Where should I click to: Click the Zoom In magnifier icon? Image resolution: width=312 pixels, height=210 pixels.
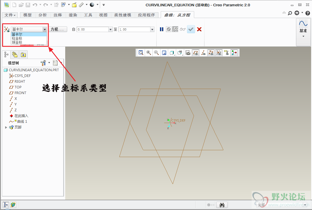click(149, 53)
